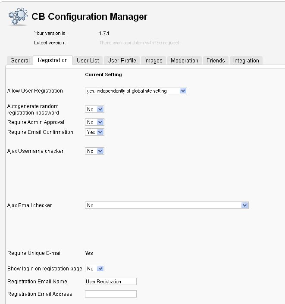Click the Registration Email Name label
The image size is (285, 304).
point(37,282)
